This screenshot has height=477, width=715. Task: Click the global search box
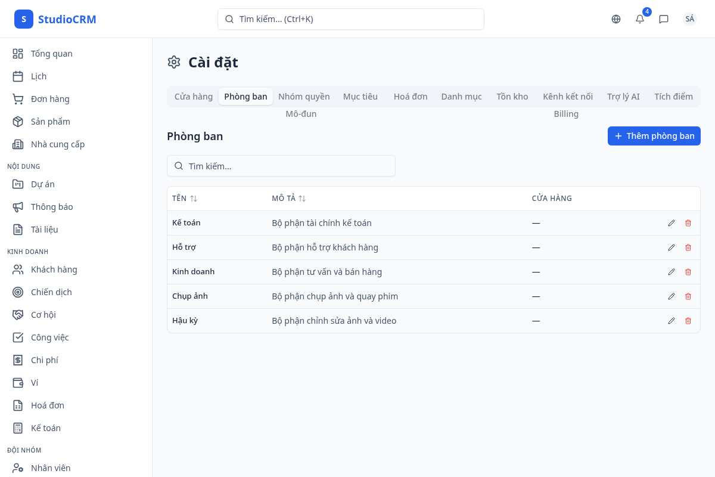click(350, 19)
